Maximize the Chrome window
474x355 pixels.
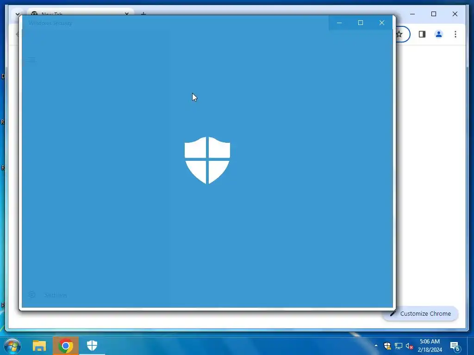(x=433, y=14)
